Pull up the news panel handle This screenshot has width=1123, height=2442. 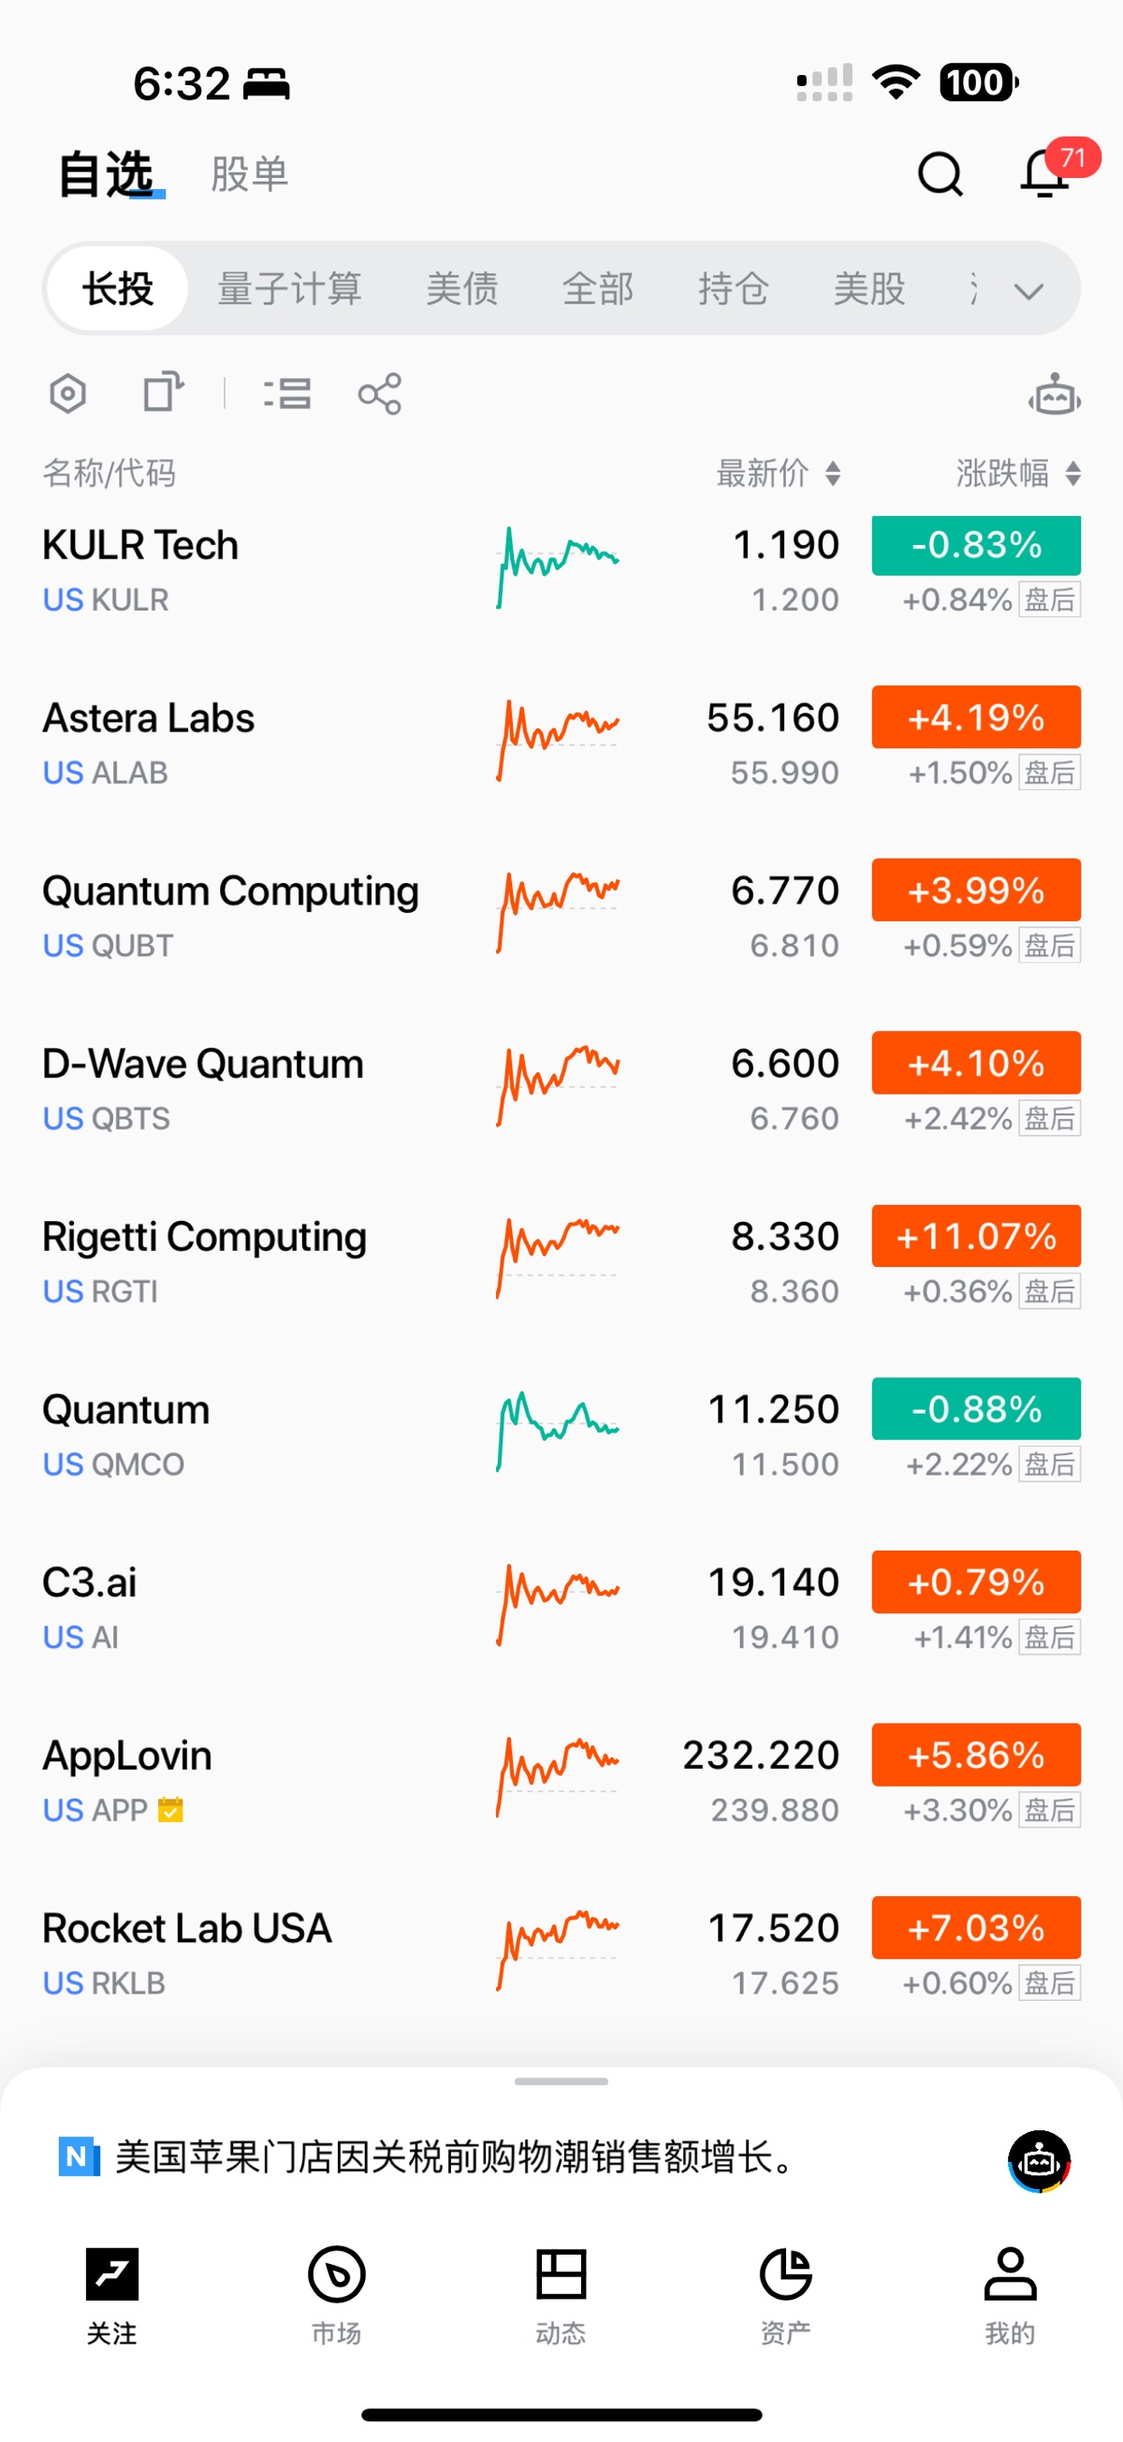click(x=561, y=2082)
